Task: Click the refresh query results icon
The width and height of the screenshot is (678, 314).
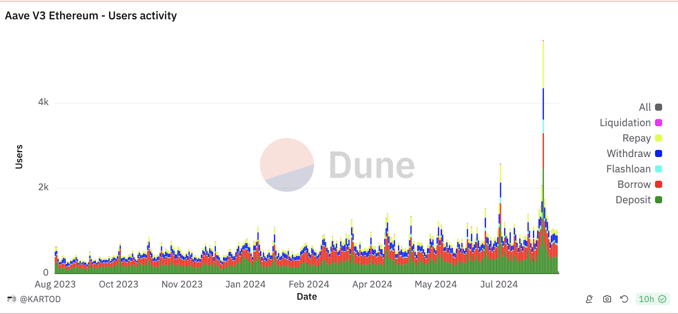Action: pos(624,299)
